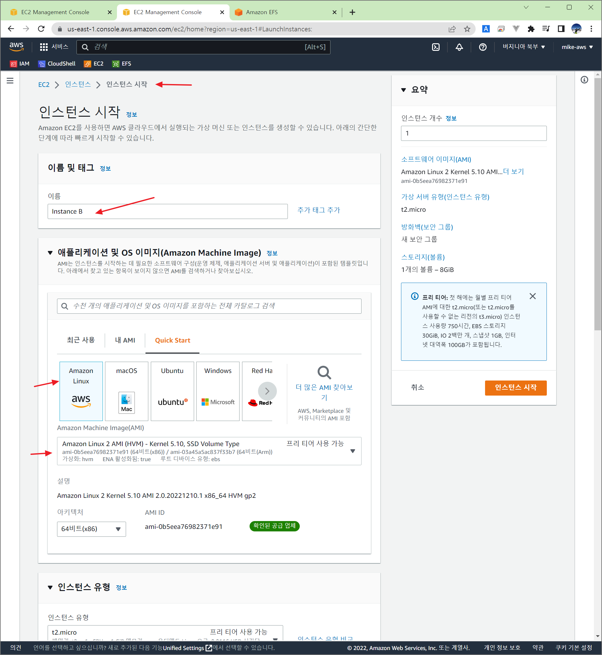Close the free tier info box
This screenshot has height=655, width=602.
tap(532, 296)
